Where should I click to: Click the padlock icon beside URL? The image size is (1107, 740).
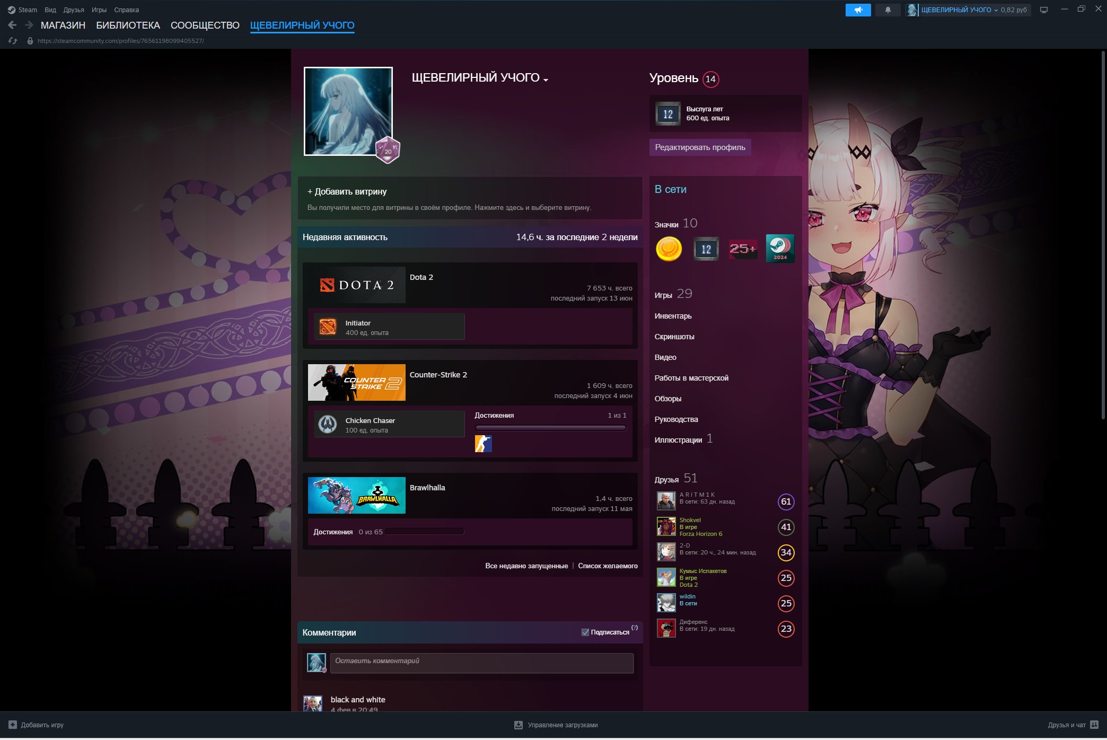(x=30, y=41)
